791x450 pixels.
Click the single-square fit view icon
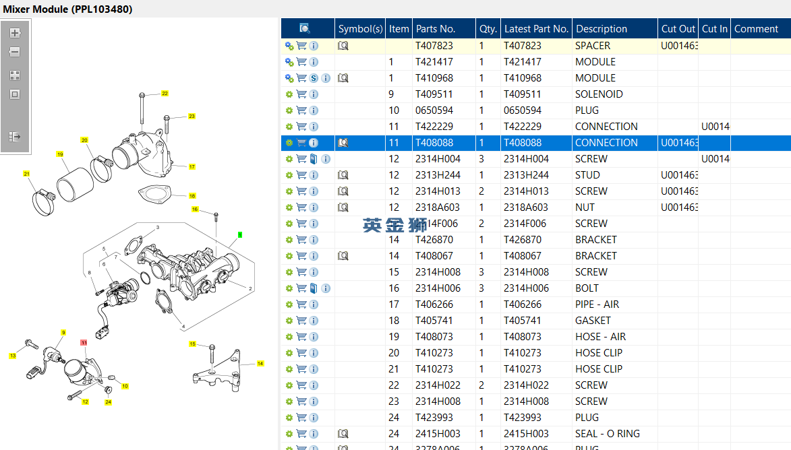[15, 94]
